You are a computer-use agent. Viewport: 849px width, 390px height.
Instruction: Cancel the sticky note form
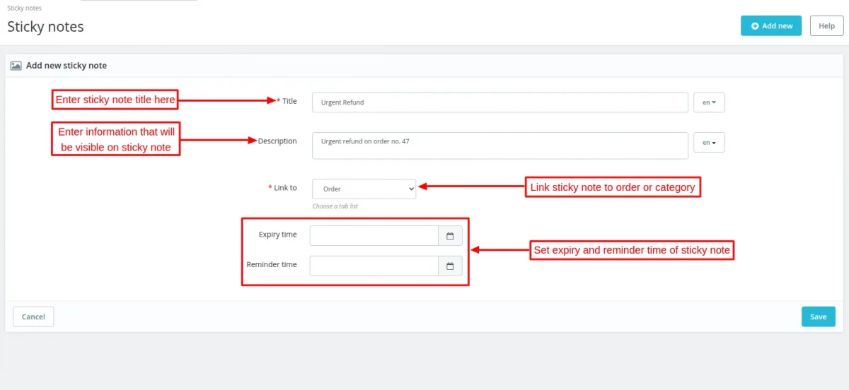click(x=33, y=317)
